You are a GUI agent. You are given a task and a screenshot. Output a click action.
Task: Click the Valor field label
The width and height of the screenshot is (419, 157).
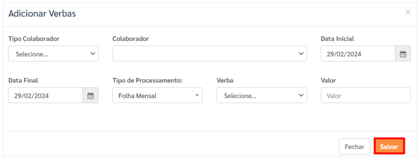(329, 80)
